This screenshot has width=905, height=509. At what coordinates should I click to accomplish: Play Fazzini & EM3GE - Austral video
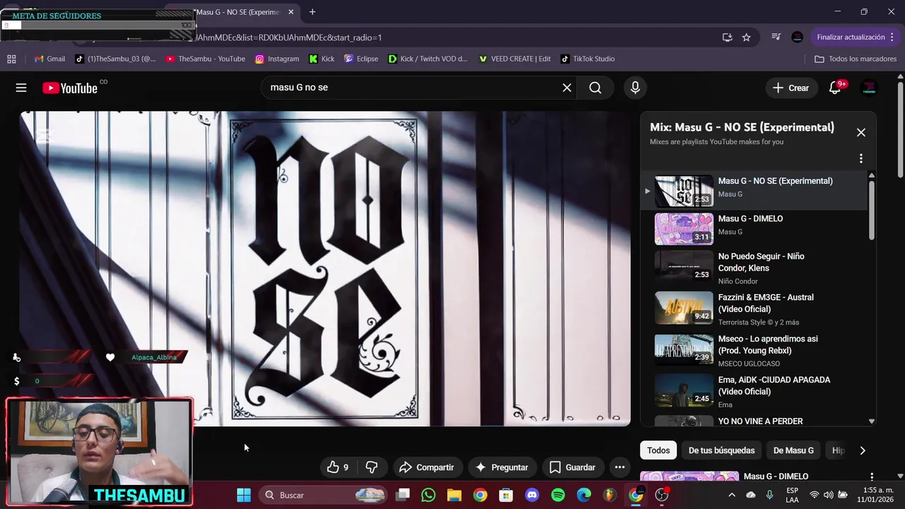[753, 310]
